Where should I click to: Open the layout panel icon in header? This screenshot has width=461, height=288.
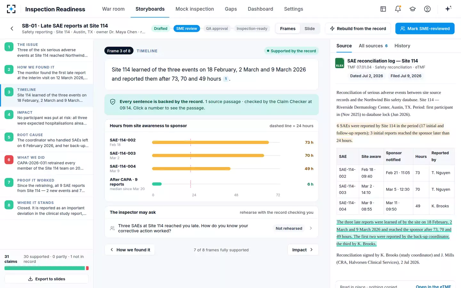(x=383, y=9)
